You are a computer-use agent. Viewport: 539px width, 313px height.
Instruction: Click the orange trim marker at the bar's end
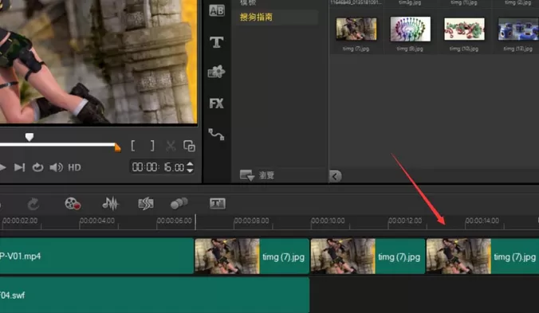pos(117,147)
